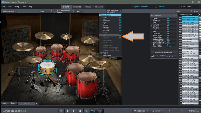Adjust the master volume slider
The height and width of the screenshot is (113, 201).
(x=178, y=111)
